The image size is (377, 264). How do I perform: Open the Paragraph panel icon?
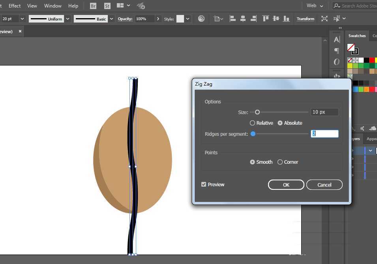point(337,51)
